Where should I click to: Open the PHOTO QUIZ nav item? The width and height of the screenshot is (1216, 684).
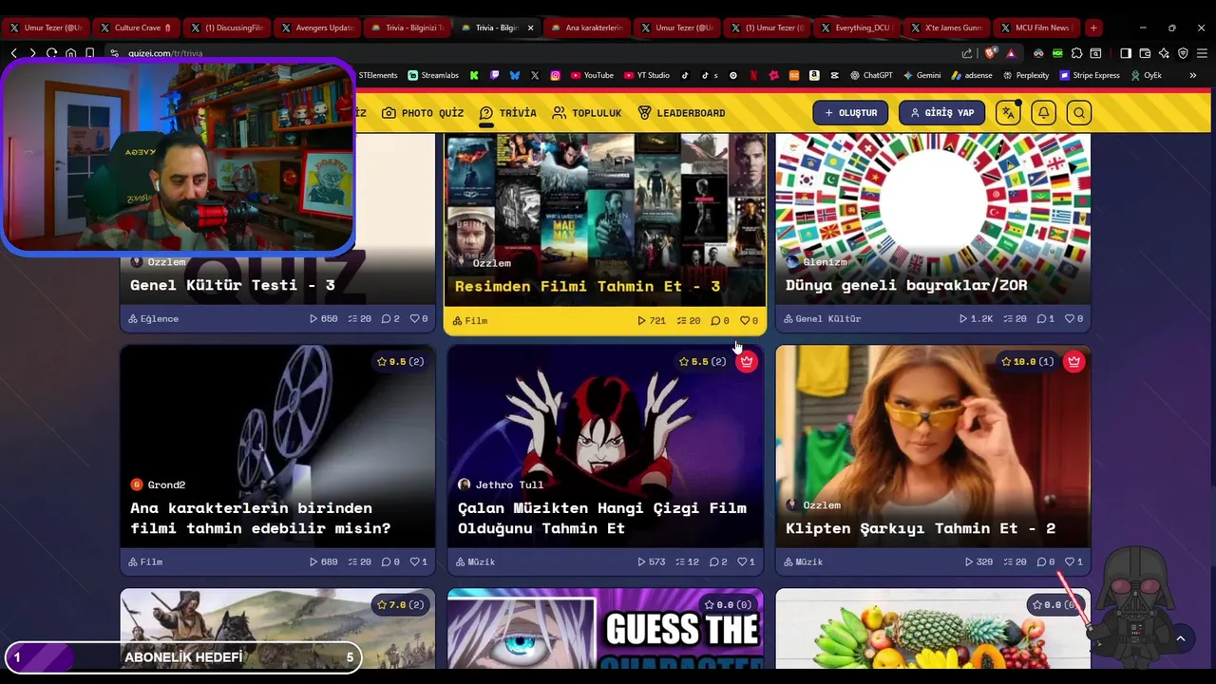[423, 113]
